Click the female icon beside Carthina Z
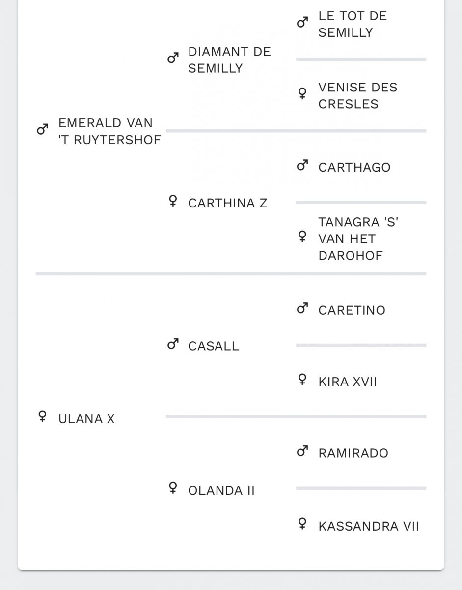462x590 pixels. pos(172,201)
